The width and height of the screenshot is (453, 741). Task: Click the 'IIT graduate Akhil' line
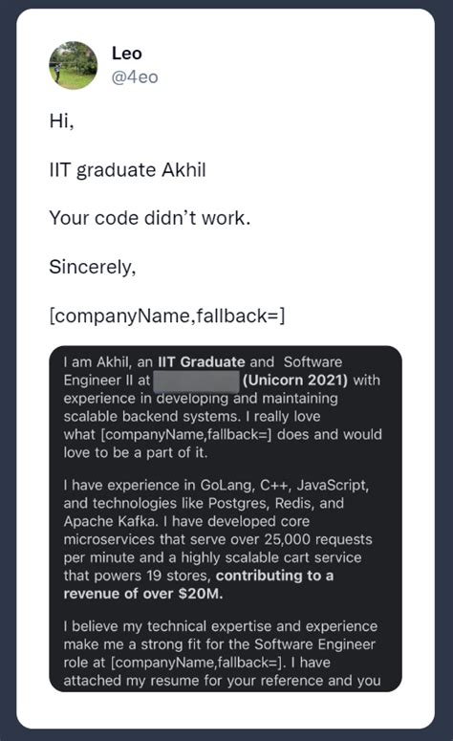pyautogui.click(x=127, y=169)
